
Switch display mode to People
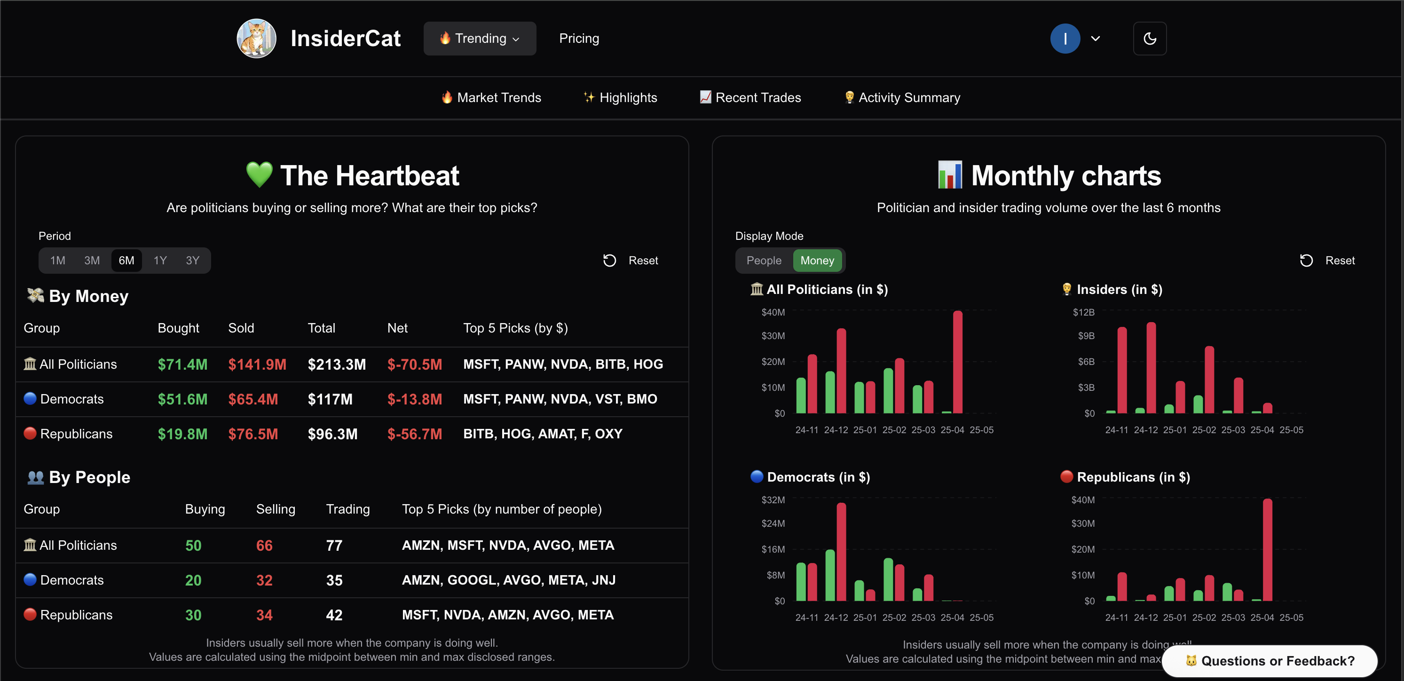tap(763, 261)
